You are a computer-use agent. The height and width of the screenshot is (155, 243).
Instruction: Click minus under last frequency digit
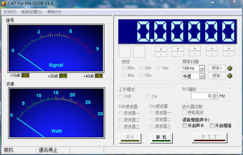click(x=229, y=54)
